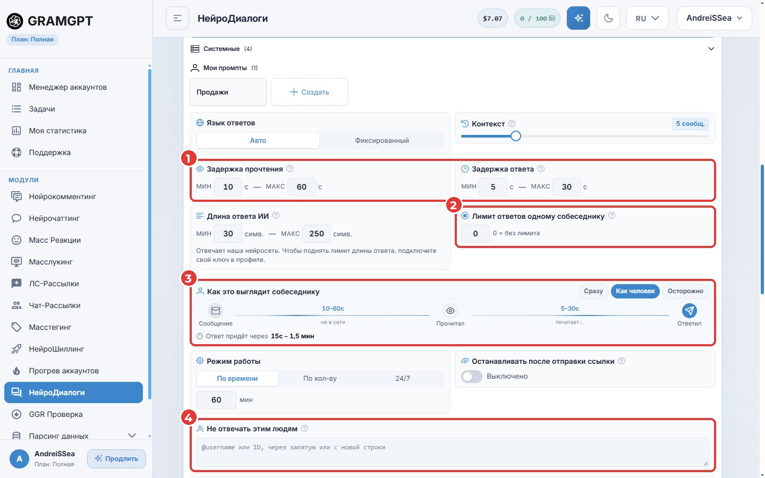Click the reply limit input field showing 0

pyautogui.click(x=475, y=233)
